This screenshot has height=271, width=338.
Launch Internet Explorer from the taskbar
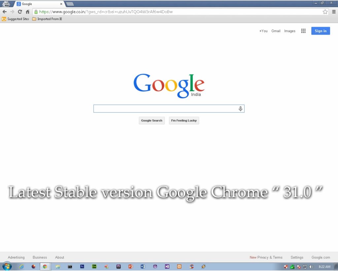[21, 266]
